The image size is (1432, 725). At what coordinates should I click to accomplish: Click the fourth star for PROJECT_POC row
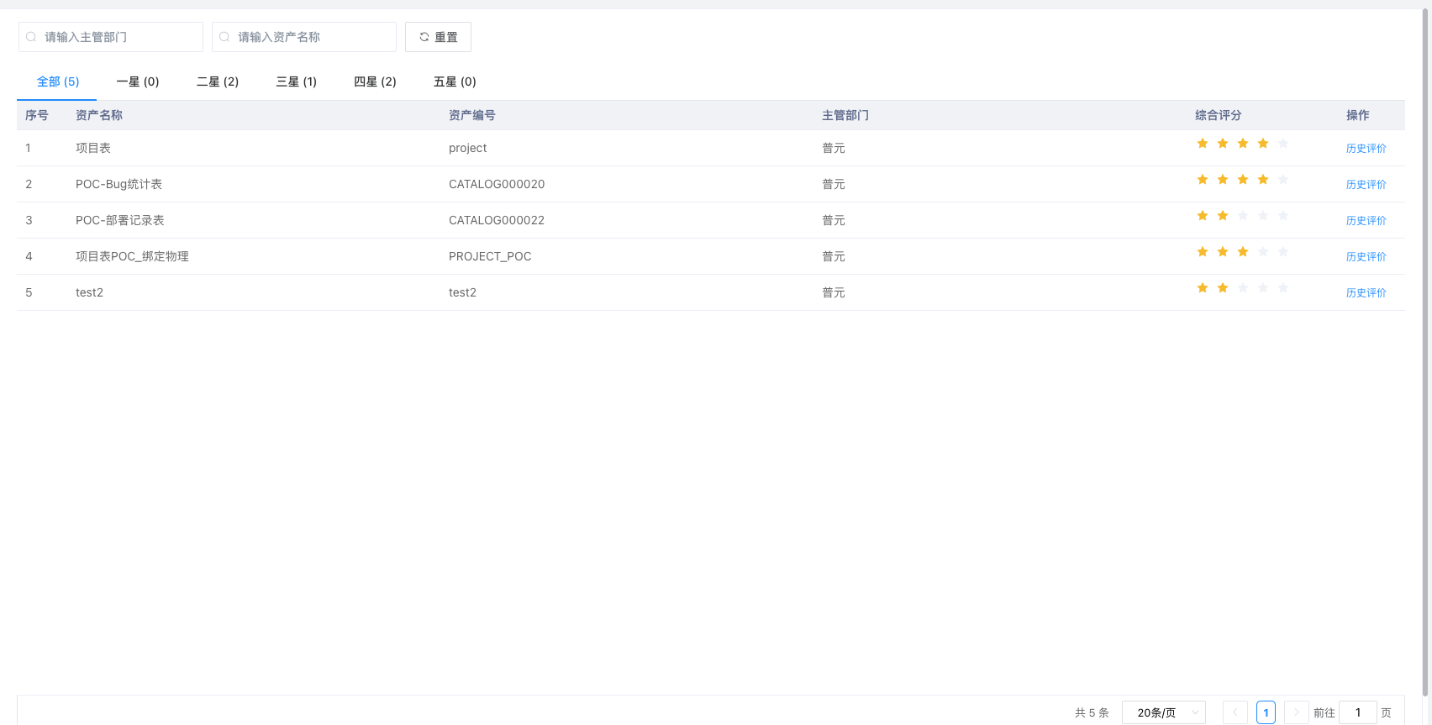pyautogui.click(x=1263, y=252)
